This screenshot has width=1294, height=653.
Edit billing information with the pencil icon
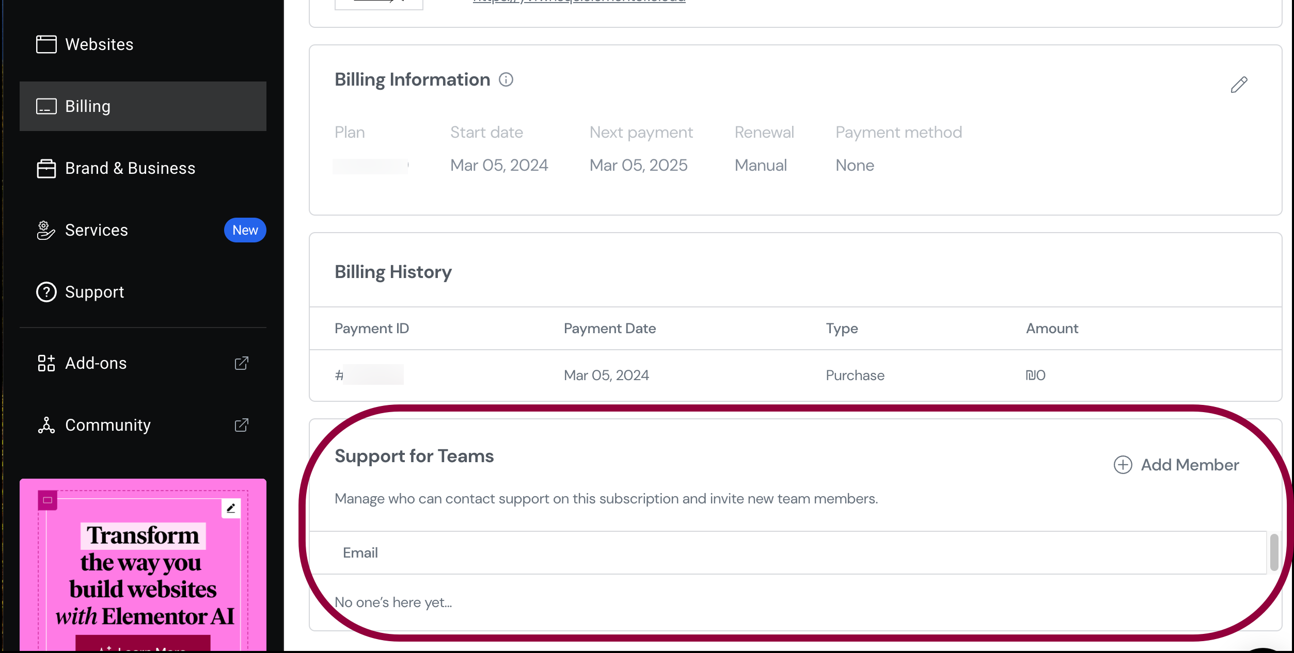(1239, 85)
